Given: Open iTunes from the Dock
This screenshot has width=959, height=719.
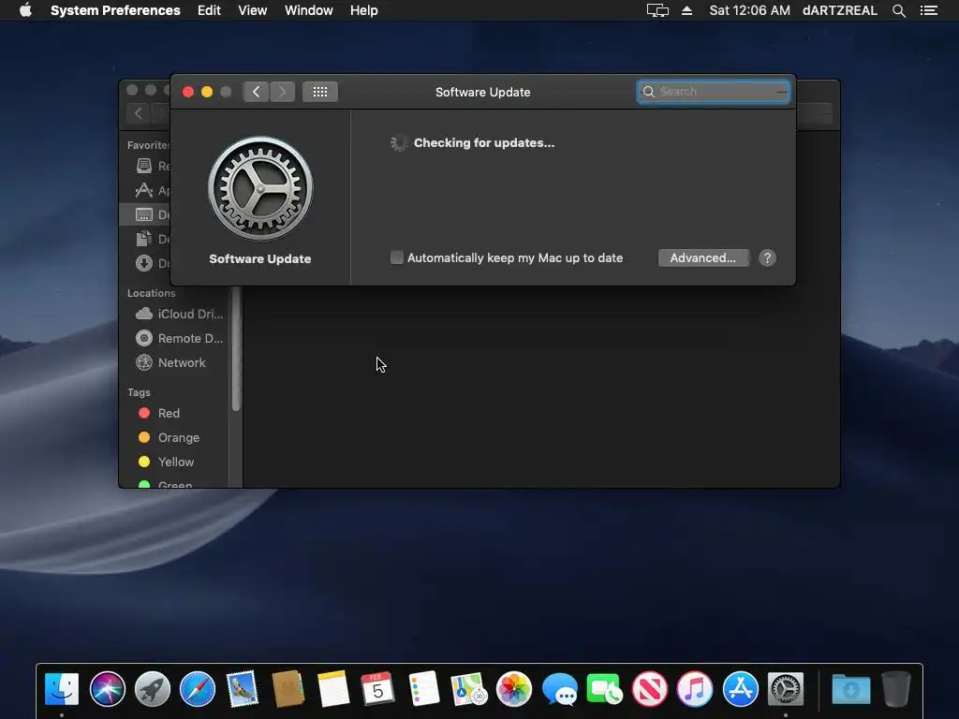Looking at the screenshot, I should point(695,689).
